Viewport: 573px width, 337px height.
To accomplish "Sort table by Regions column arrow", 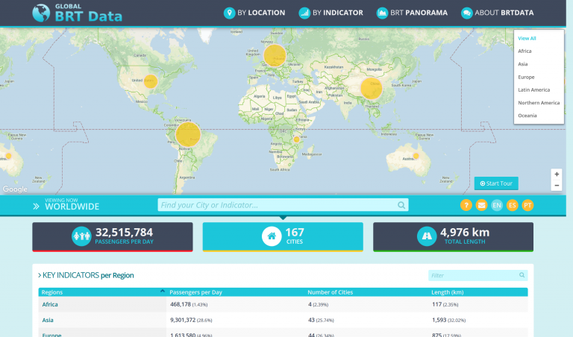I will 163,292.
